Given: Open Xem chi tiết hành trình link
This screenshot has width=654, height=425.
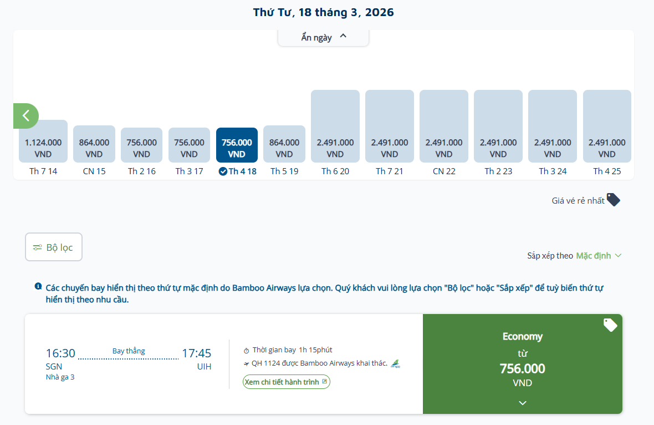Looking at the screenshot, I should (286, 382).
